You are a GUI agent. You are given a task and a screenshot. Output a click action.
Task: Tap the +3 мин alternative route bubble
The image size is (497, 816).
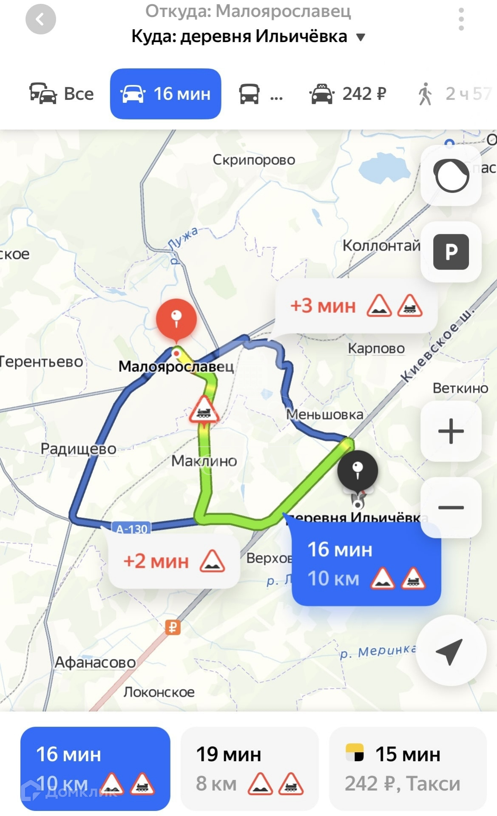(x=356, y=306)
